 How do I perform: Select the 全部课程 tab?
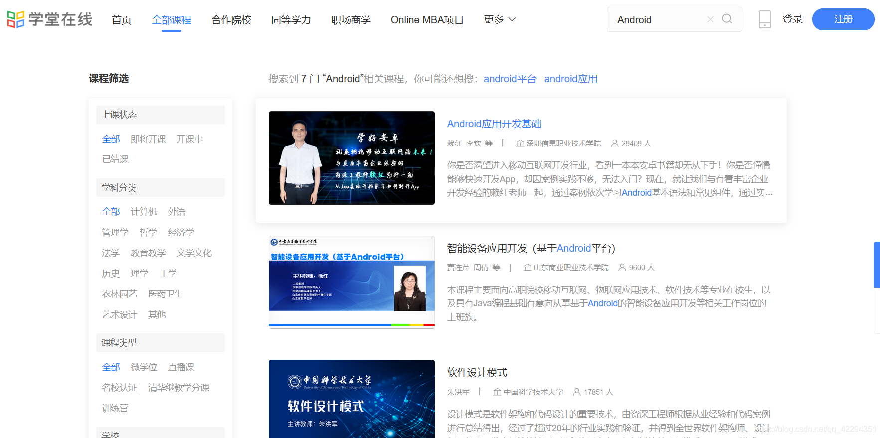(172, 20)
